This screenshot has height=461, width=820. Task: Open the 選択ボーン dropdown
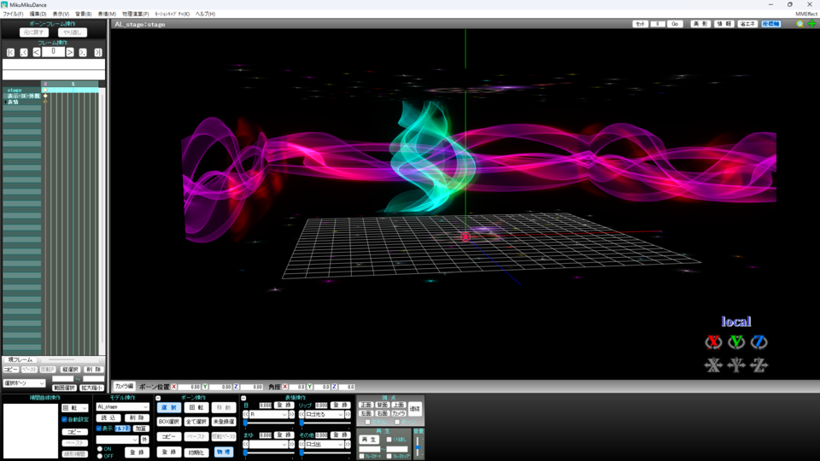pyautogui.click(x=24, y=383)
